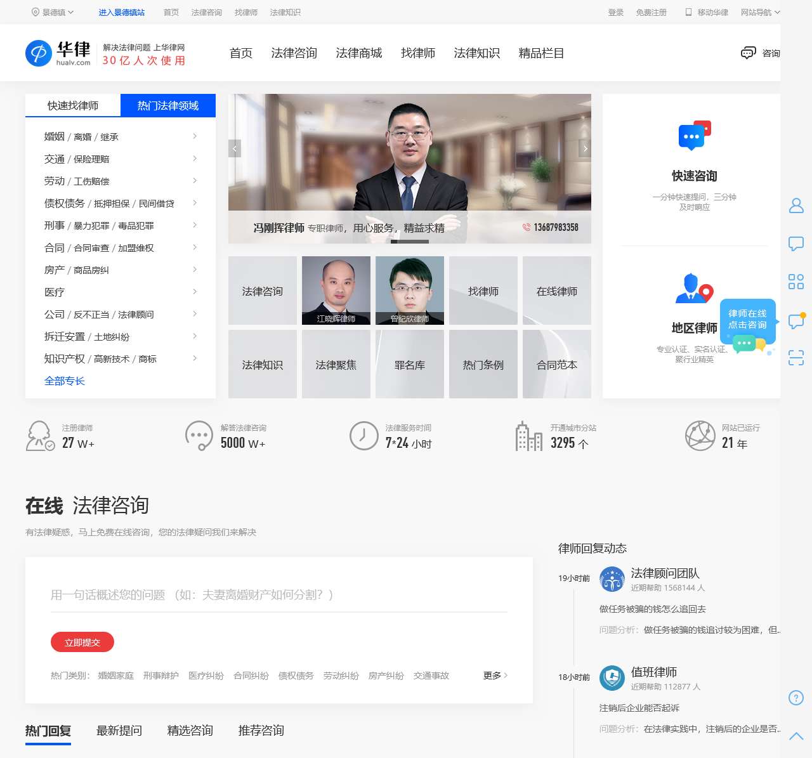Viewport: 812px width, 758px height.
Task: Click the 值班律师 shield avatar icon
Action: tap(612, 678)
